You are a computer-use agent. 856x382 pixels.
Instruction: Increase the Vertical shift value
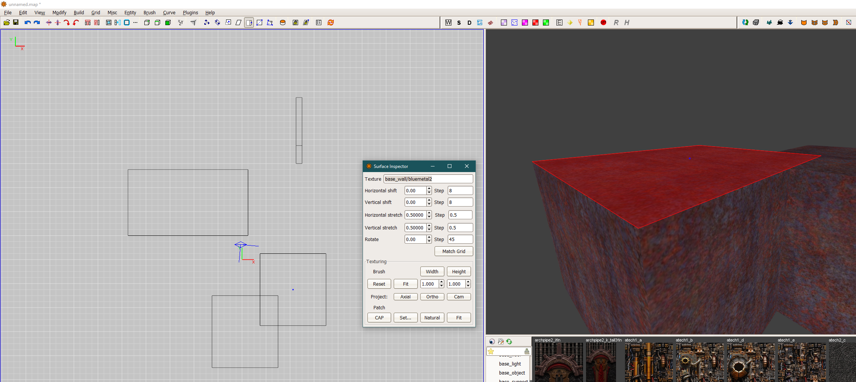pyautogui.click(x=429, y=200)
